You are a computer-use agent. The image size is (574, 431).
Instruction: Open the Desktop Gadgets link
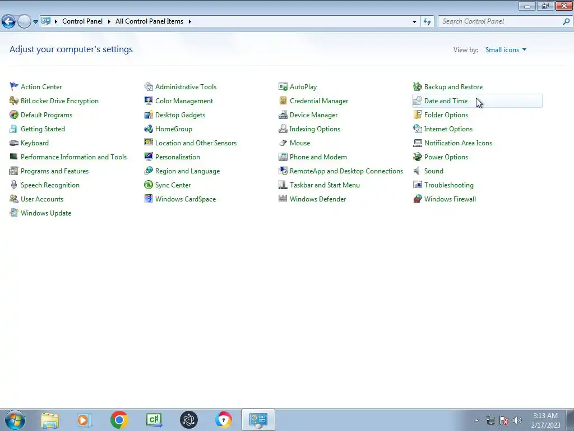180,115
